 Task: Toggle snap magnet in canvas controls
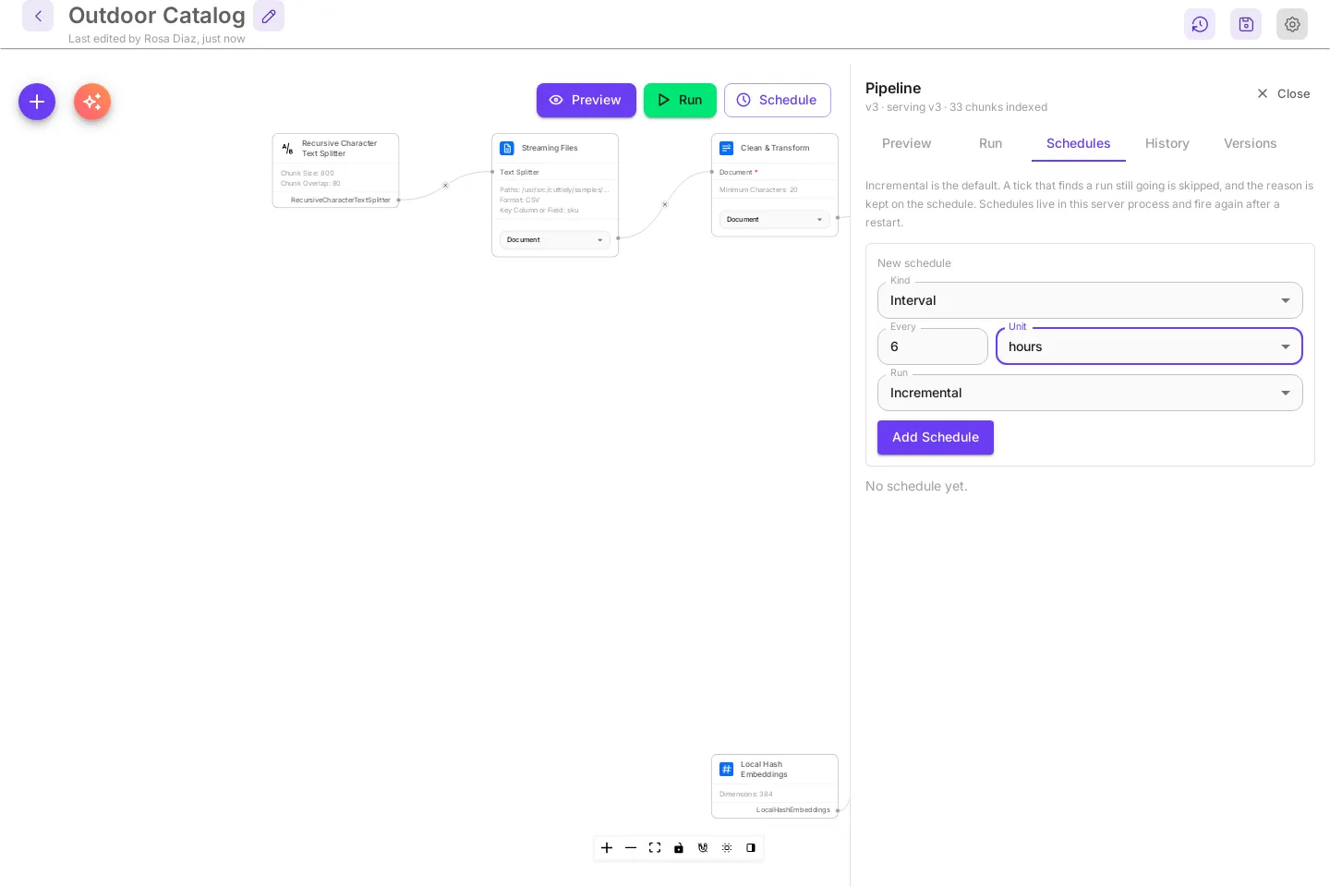point(703,847)
